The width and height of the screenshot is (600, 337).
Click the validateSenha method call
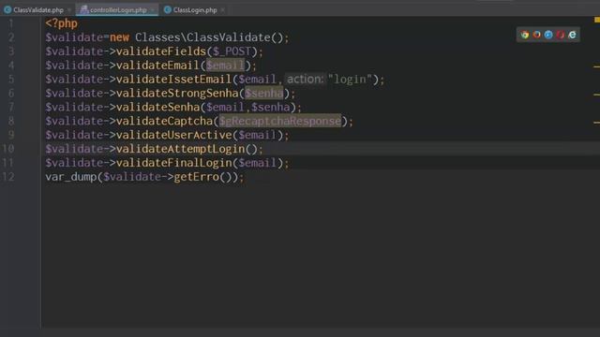pyautogui.click(x=157, y=107)
